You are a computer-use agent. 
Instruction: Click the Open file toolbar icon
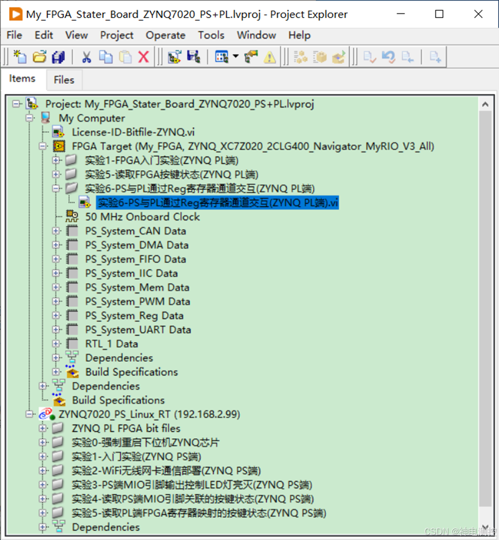(39, 56)
